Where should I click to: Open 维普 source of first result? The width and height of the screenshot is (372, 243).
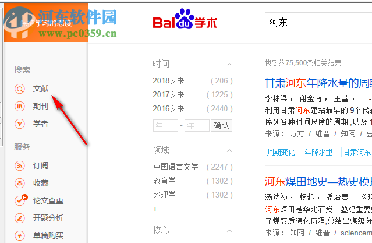[323, 133]
